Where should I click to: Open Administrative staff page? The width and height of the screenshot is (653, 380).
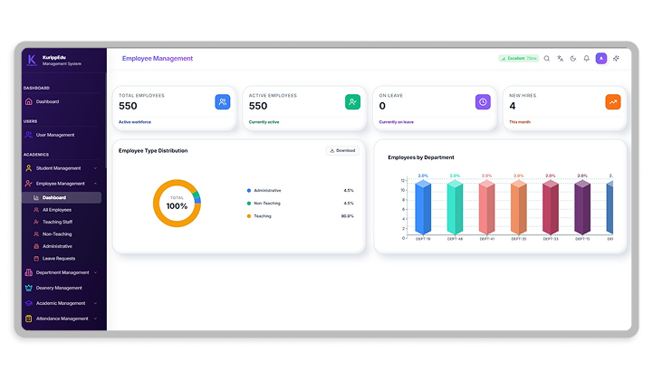(57, 246)
